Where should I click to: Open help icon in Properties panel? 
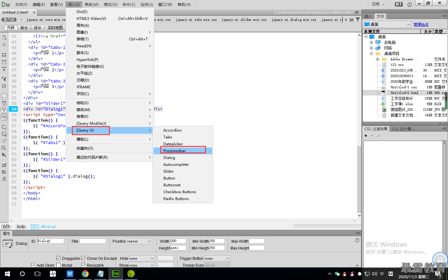point(357,240)
